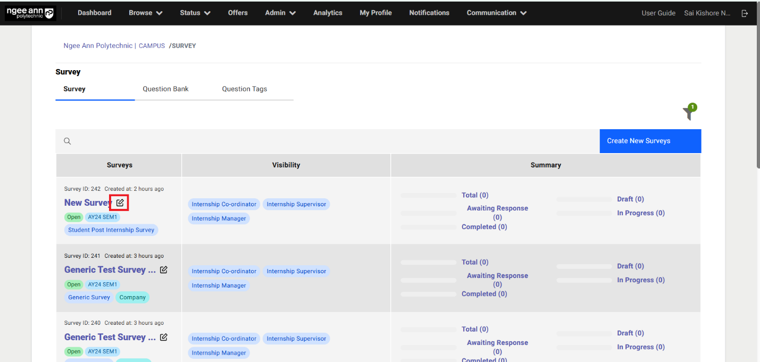This screenshot has height=362, width=760.
Task: Expand the Status dropdown
Action: click(195, 12)
